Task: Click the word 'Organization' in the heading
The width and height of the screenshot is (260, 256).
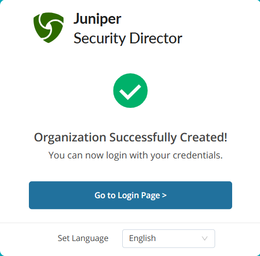Action: click(70, 138)
